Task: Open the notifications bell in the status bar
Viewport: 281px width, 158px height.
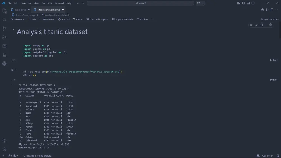Action: click(x=278, y=156)
